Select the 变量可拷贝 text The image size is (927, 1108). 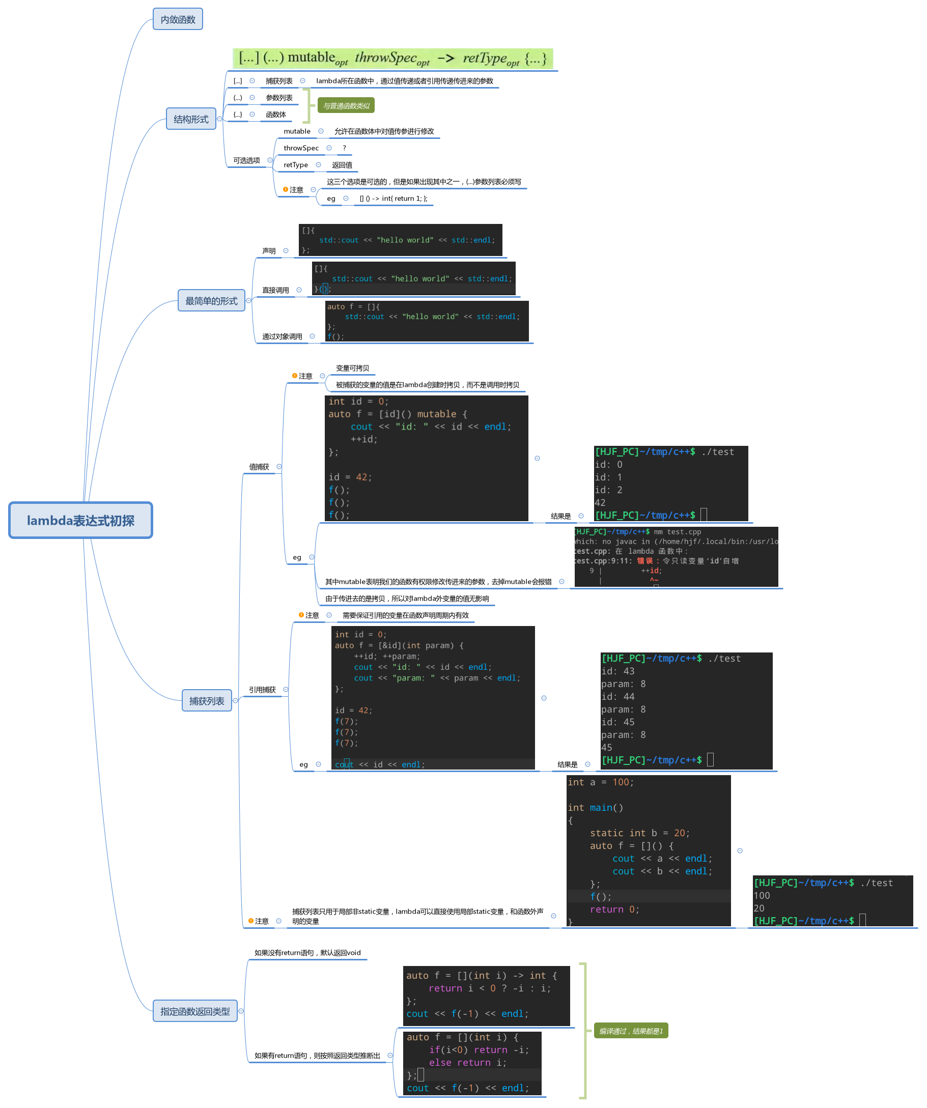[x=352, y=368]
